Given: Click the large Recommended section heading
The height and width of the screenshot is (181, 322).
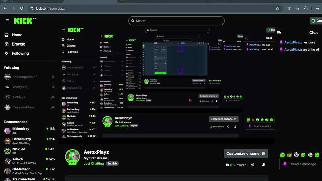Looking at the screenshot, I should [x=16, y=122].
